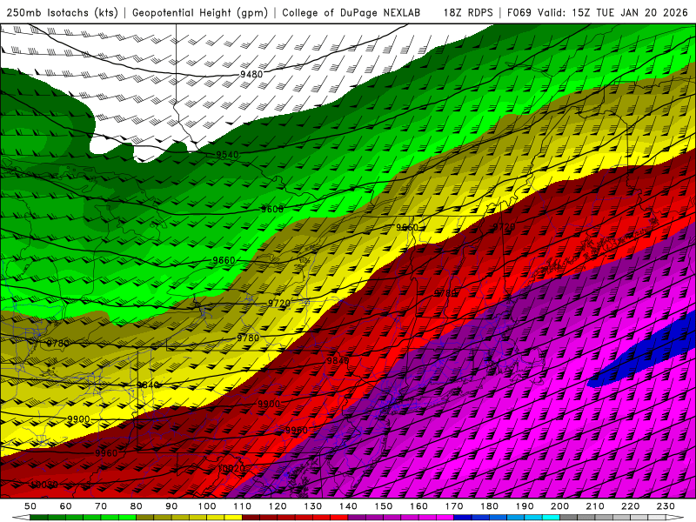
Task: Click the 90 value on the color bar
Action: tap(171, 506)
